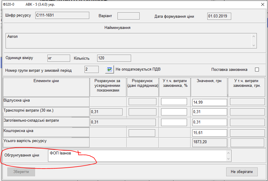Click the total resource cost field 1873,20
Screen dimensions: 268x181
tap(210, 143)
